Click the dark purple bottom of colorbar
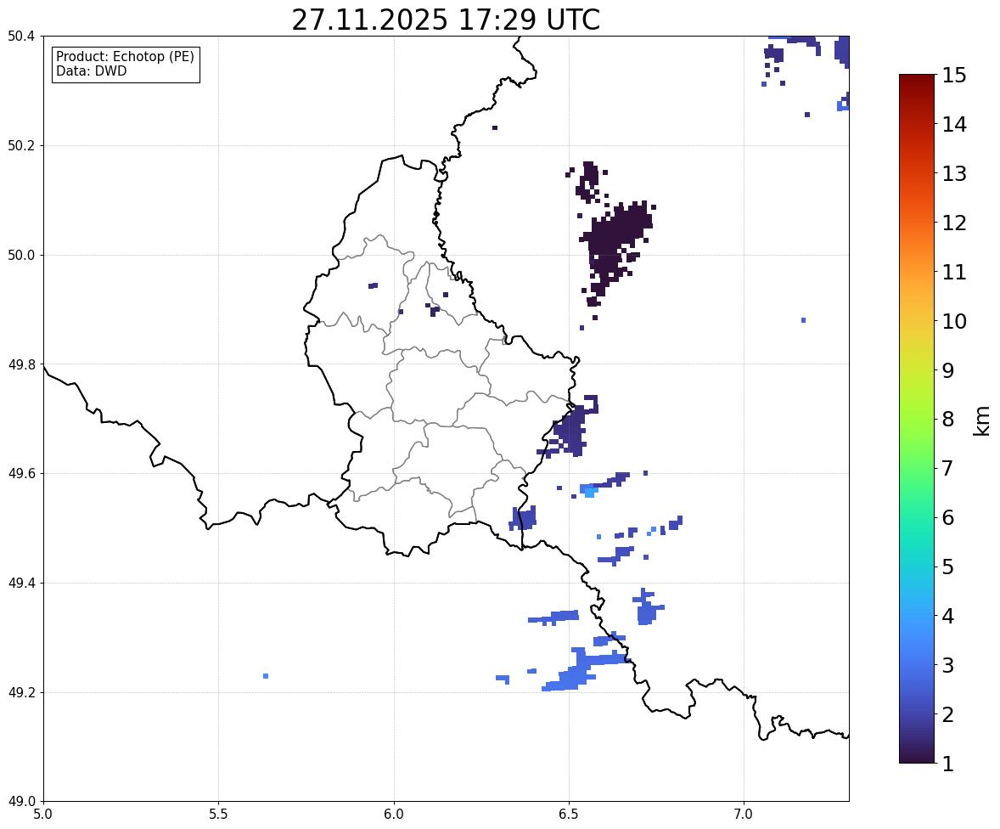This screenshot has width=1000, height=829. (917, 755)
